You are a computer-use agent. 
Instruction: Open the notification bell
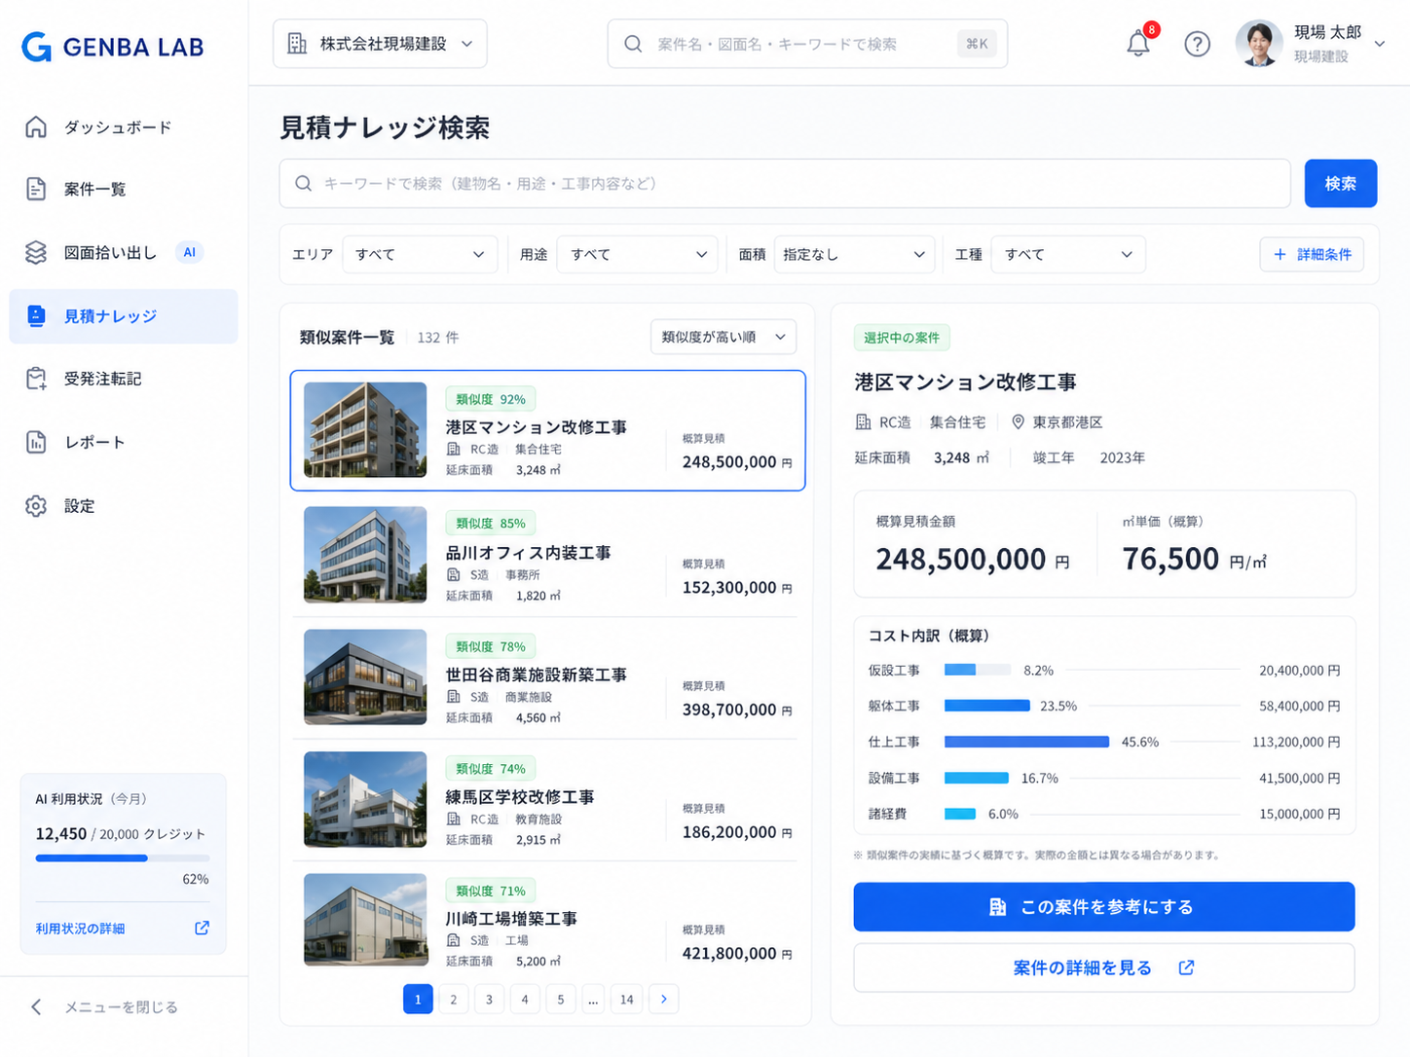point(1138,44)
